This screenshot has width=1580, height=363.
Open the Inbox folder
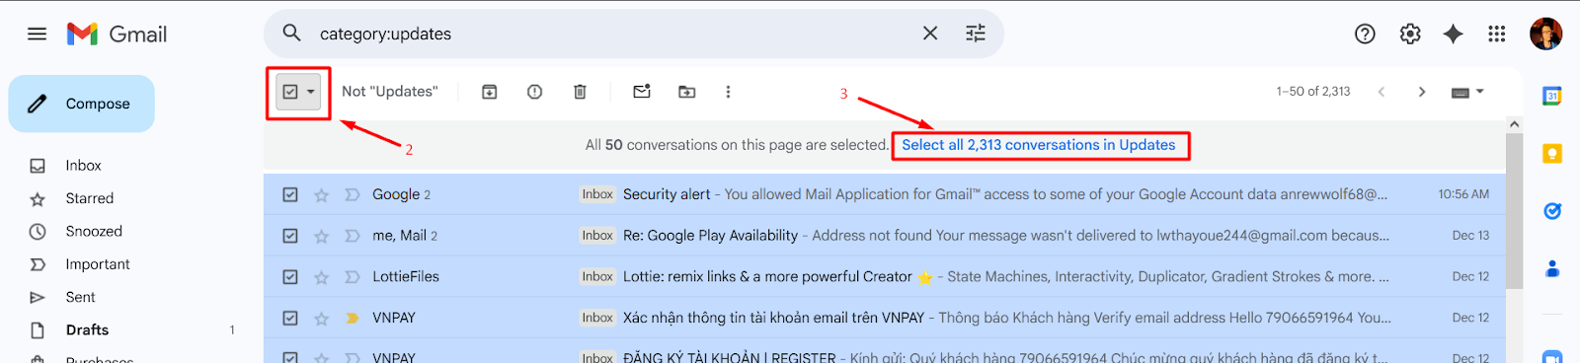84,166
